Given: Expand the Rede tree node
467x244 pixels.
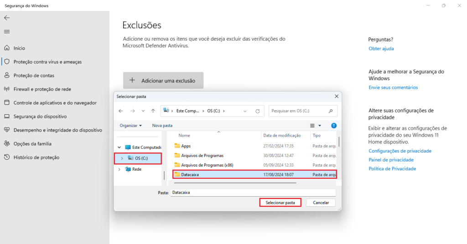Looking at the screenshot, I should coord(119,169).
